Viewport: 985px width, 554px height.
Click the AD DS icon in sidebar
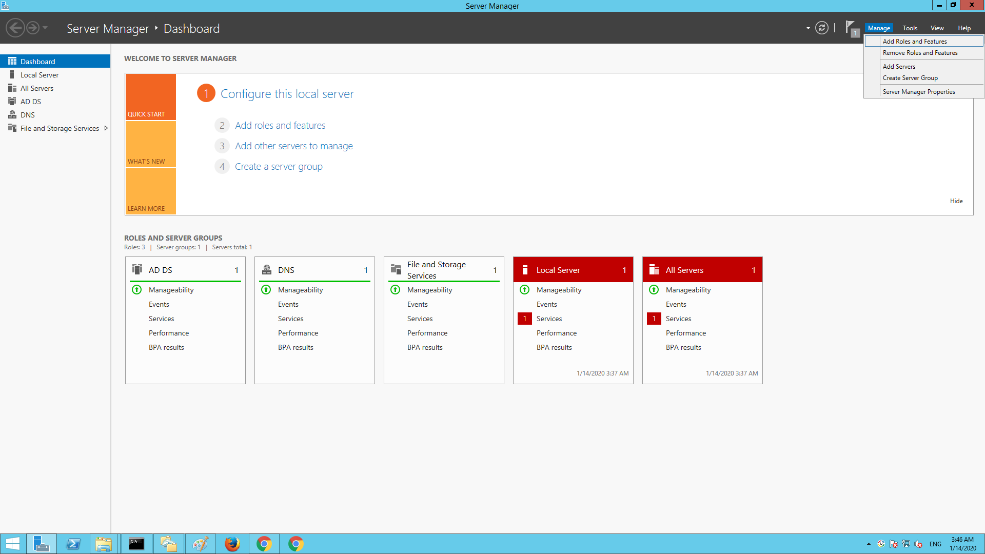(x=12, y=102)
